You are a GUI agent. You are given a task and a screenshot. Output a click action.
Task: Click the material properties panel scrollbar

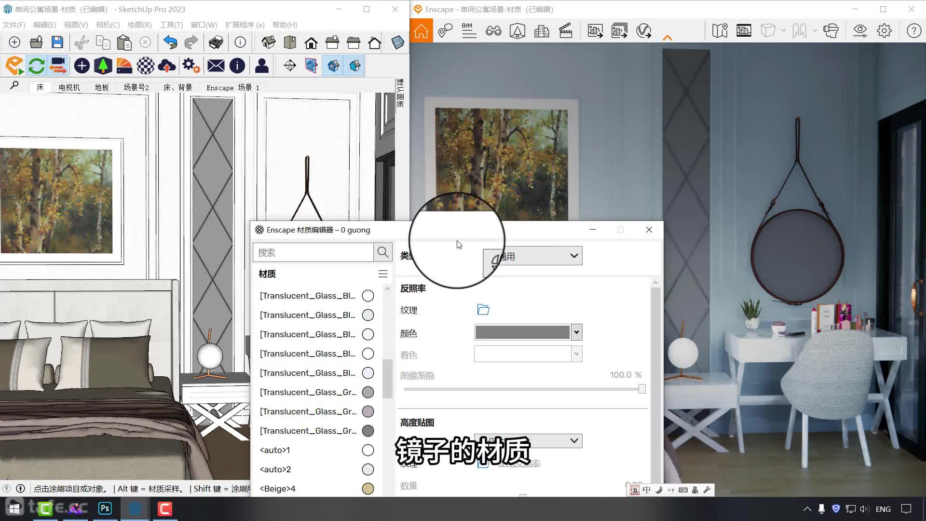(x=655, y=386)
